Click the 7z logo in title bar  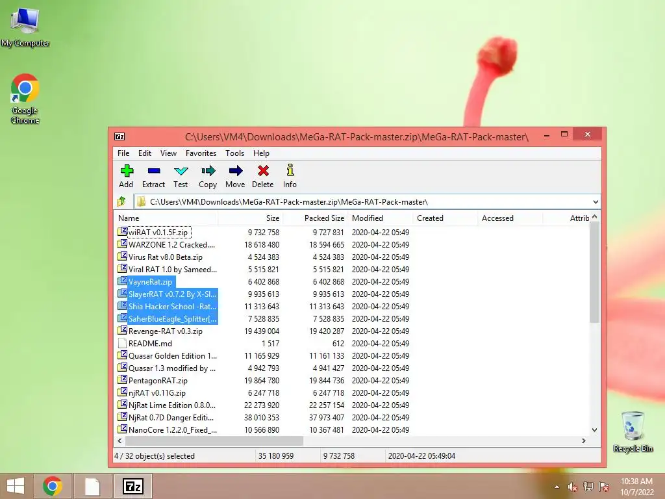[x=119, y=136]
